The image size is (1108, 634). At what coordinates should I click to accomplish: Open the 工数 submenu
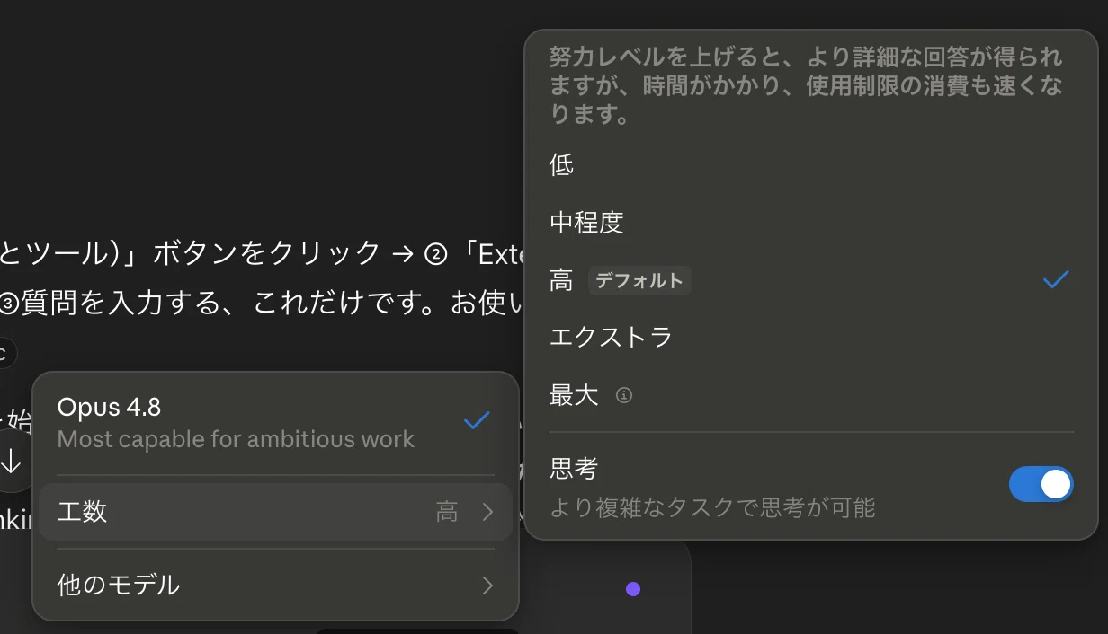tap(275, 512)
